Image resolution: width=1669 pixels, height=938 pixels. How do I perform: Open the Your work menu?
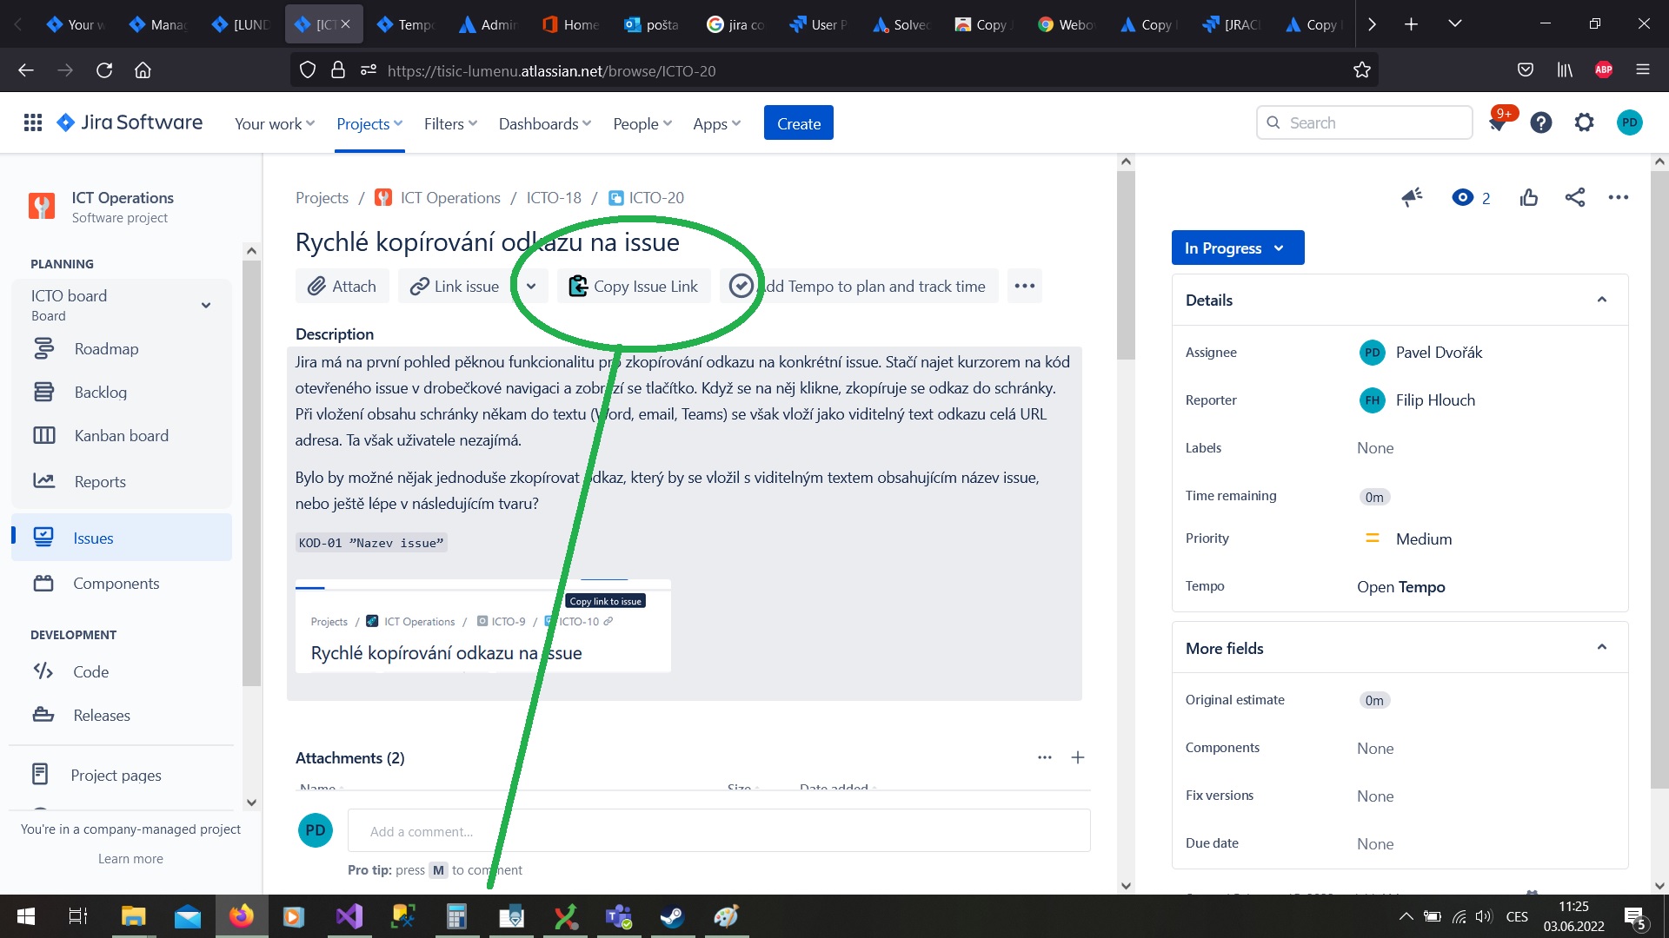[x=275, y=123]
